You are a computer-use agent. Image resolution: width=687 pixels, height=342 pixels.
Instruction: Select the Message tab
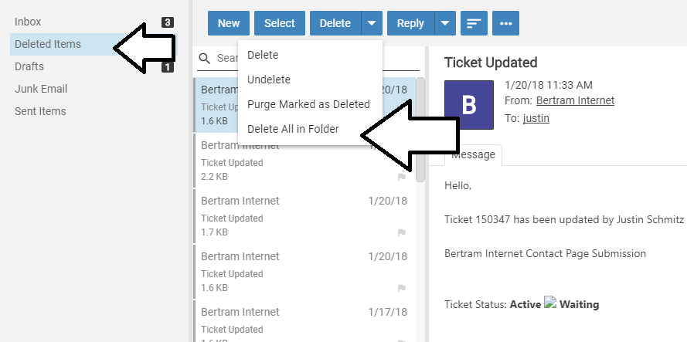(473, 154)
